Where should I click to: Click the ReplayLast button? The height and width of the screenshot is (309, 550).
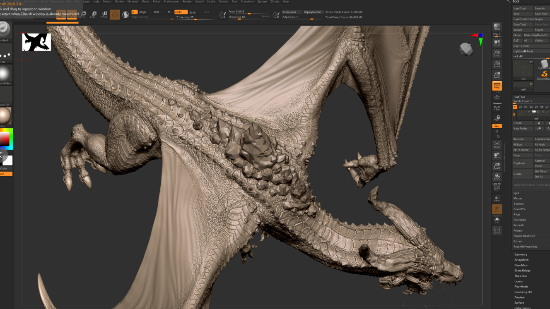click(x=292, y=12)
